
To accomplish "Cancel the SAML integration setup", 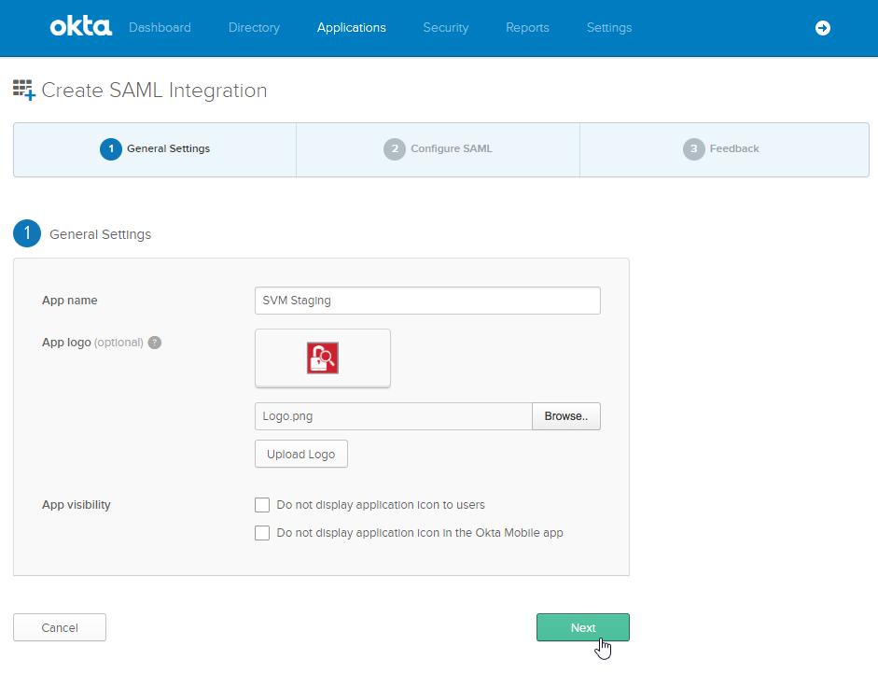I will 60,627.
